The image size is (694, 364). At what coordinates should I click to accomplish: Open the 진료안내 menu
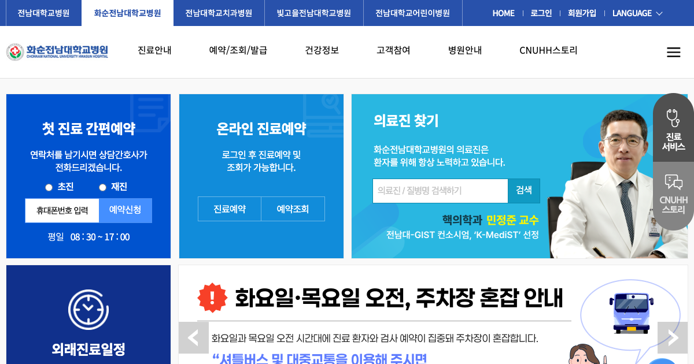154,50
